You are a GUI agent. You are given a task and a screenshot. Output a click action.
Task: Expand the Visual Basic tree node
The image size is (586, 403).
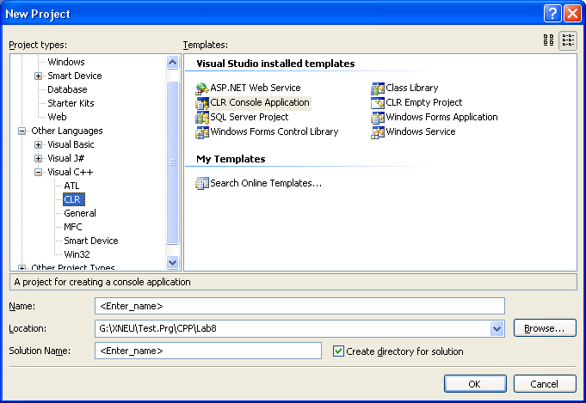pyautogui.click(x=38, y=144)
